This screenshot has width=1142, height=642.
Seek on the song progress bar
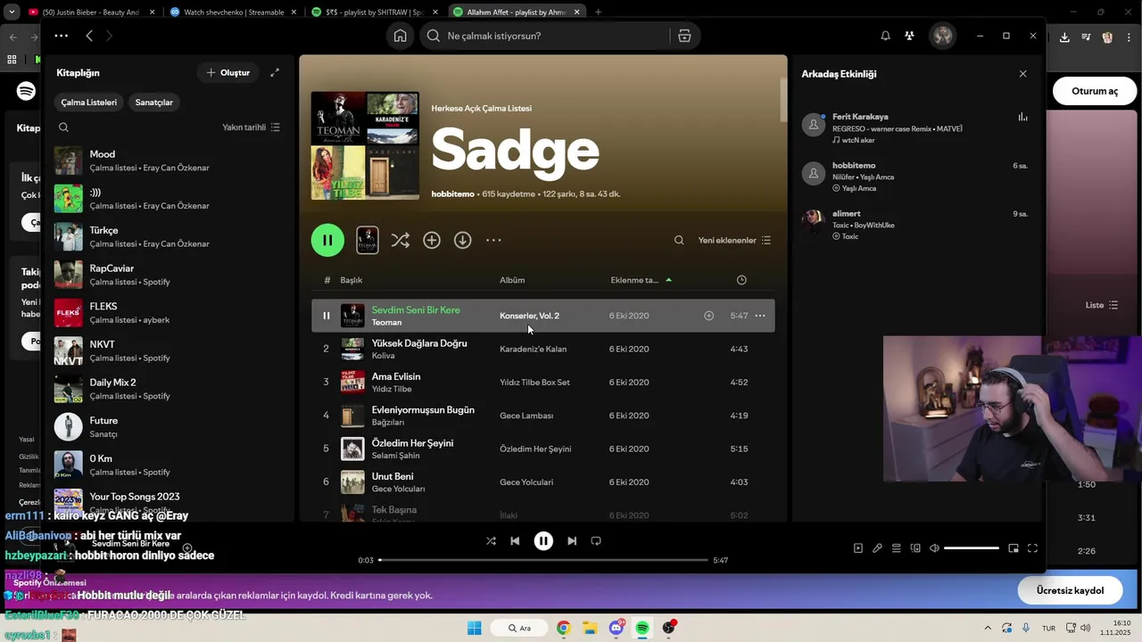pos(543,560)
